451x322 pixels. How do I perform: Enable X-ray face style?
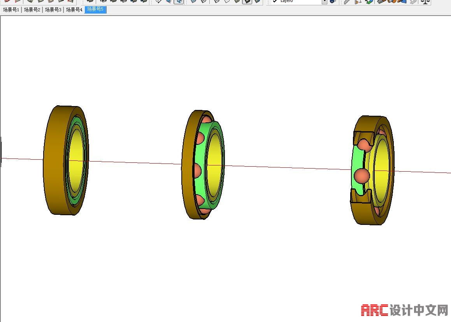tap(193, 1)
